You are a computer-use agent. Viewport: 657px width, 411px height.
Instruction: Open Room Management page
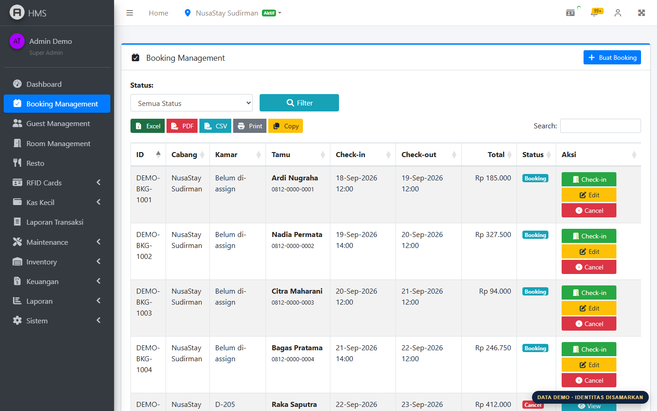point(57,143)
